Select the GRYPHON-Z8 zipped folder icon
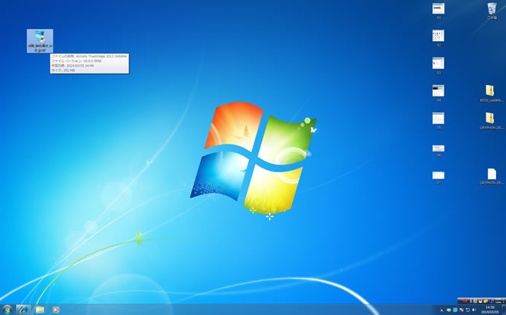506x315 pixels. [x=491, y=121]
